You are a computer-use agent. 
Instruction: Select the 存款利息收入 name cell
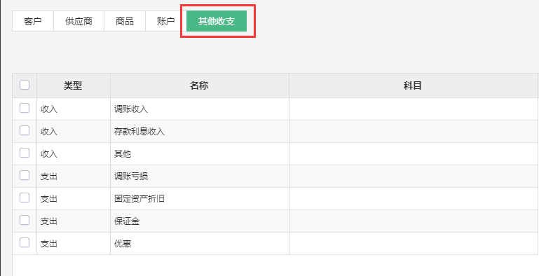pos(199,131)
